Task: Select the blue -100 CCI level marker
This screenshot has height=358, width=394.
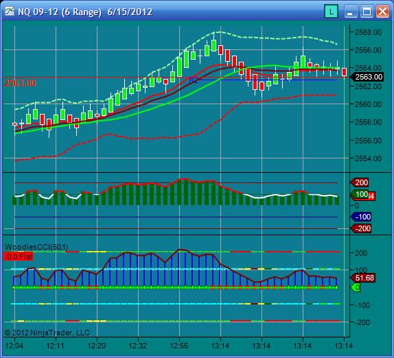Action: tap(361, 217)
